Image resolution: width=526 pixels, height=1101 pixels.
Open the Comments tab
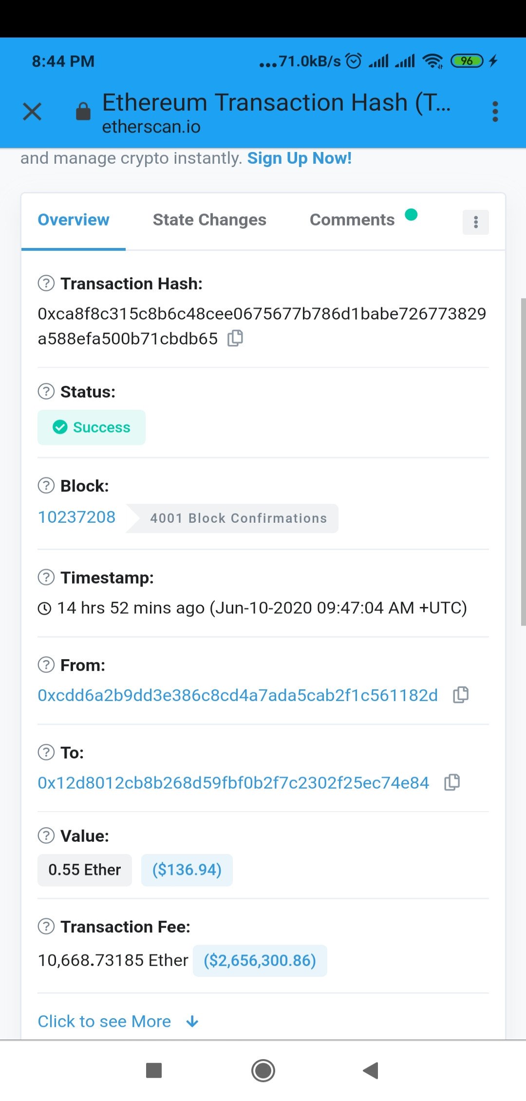(x=352, y=220)
